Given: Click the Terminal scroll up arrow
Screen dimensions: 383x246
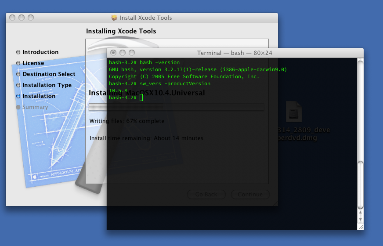Looking at the screenshot, I should (360, 213).
